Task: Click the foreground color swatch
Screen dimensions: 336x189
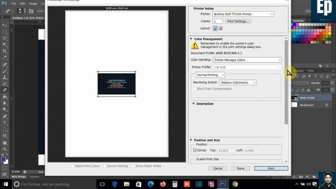Action: coord(4,160)
